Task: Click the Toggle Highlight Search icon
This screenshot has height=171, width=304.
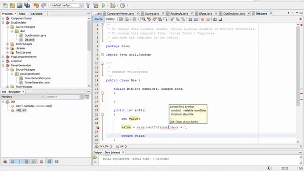Action: 160,19
